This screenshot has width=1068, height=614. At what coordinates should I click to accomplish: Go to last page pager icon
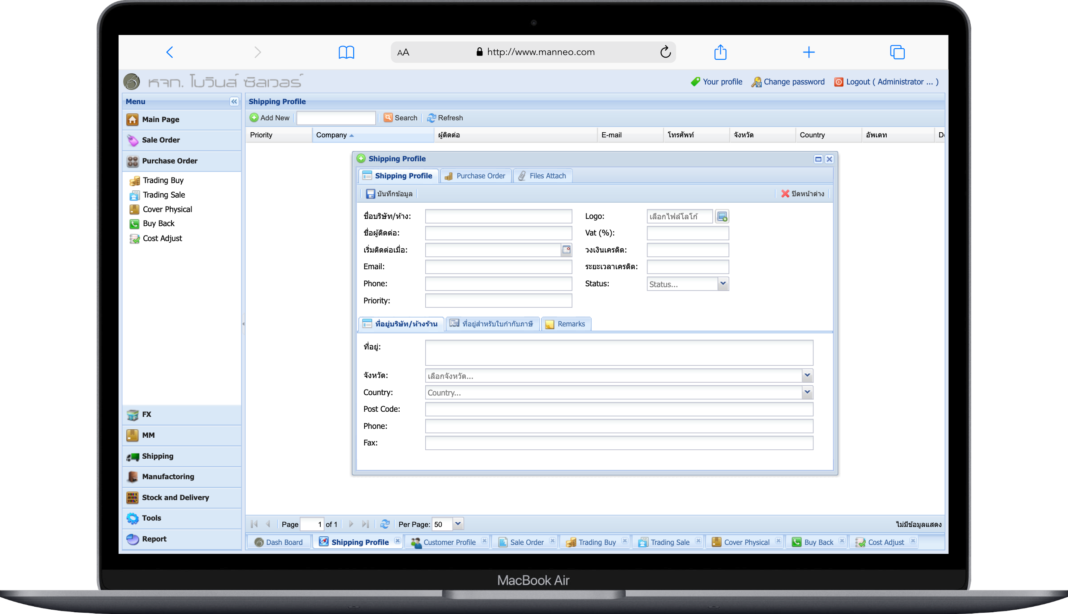[365, 524]
